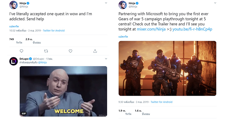Expand options chevron on Gears of War tweet
The width and height of the screenshot is (228, 119).
[x=215, y=3]
